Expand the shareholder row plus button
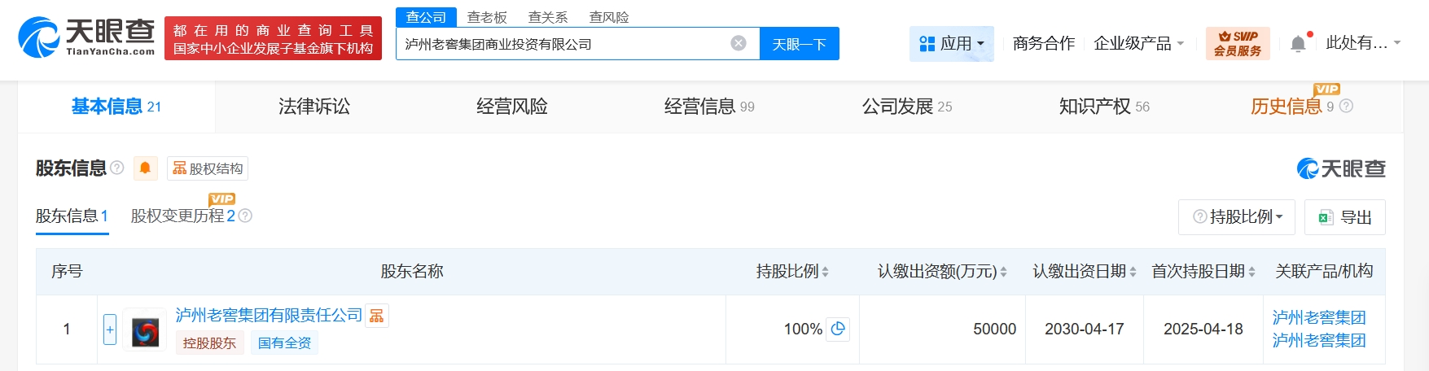This screenshot has width=1429, height=371. coord(110,330)
